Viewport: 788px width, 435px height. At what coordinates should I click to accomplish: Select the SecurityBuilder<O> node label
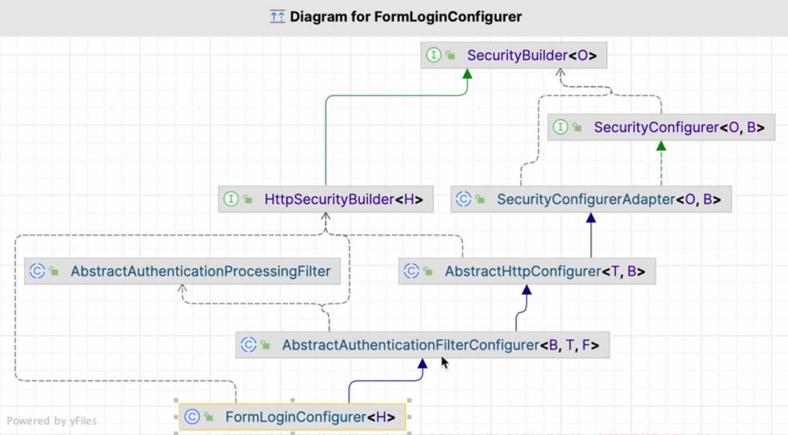point(531,56)
